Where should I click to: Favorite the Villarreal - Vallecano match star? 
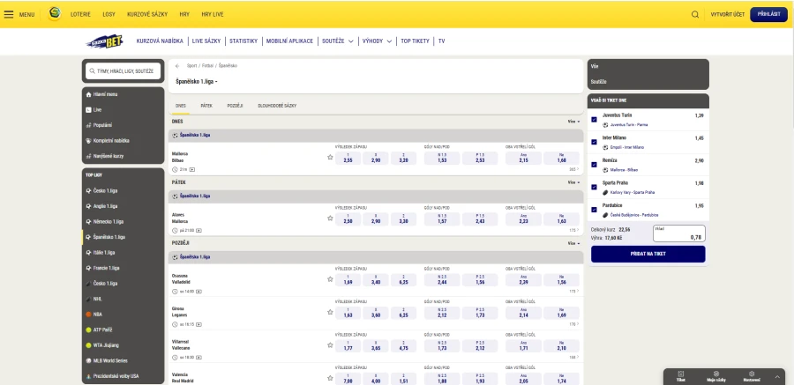click(330, 345)
